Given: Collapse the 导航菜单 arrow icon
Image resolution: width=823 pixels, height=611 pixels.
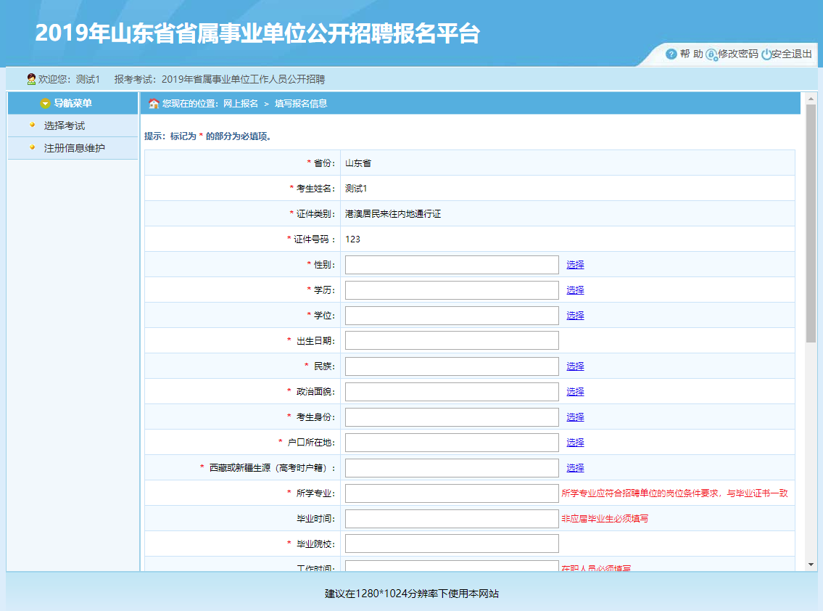Looking at the screenshot, I should coord(45,104).
